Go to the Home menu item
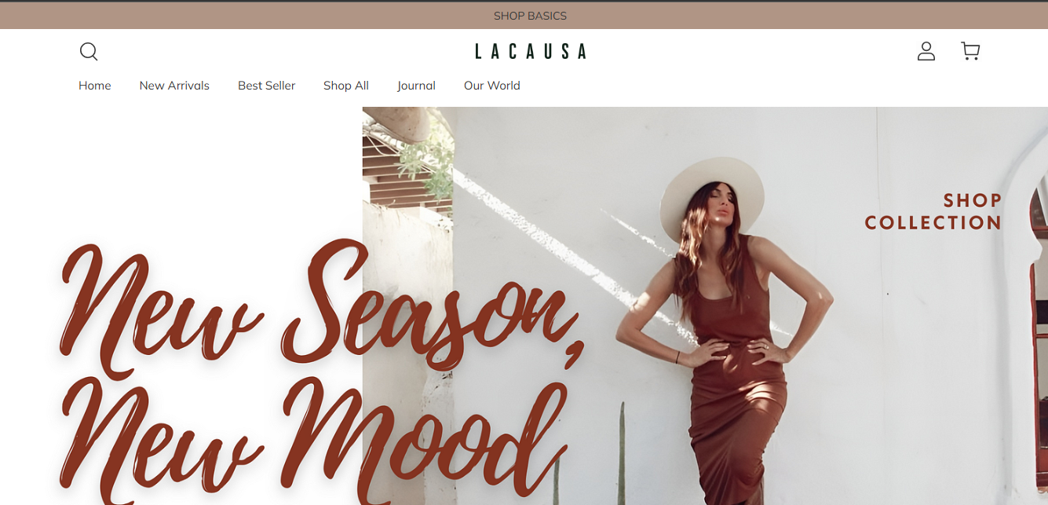The height and width of the screenshot is (505, 1048). point(95,86)
